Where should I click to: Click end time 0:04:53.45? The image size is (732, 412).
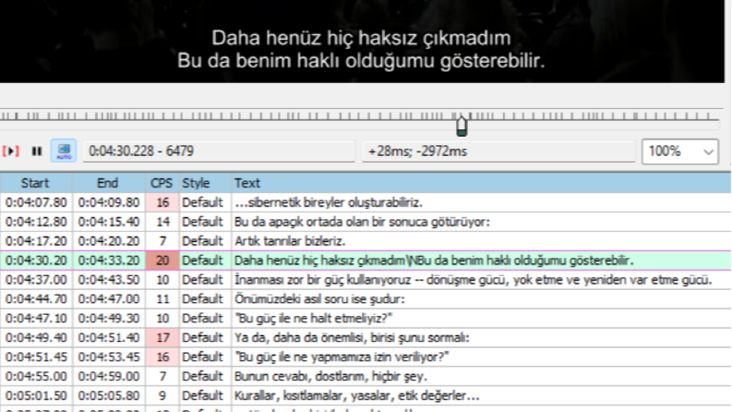109,357
